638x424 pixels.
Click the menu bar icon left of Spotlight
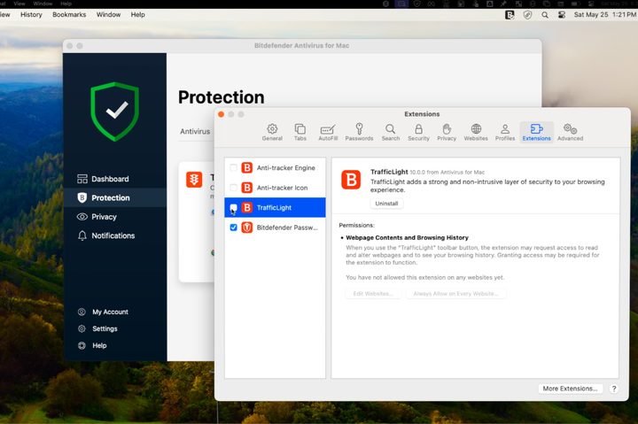coord(527,15)
